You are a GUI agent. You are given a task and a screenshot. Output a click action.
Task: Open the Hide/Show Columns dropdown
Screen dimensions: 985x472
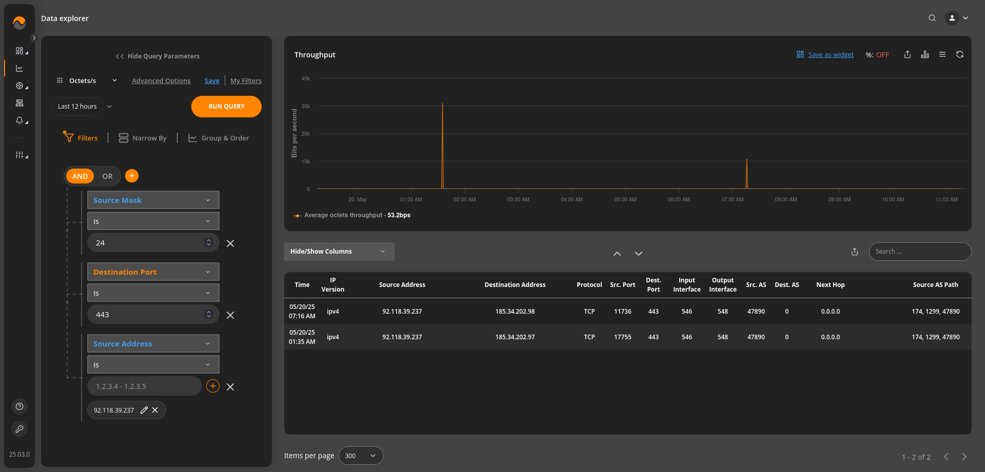coord(339,252)
